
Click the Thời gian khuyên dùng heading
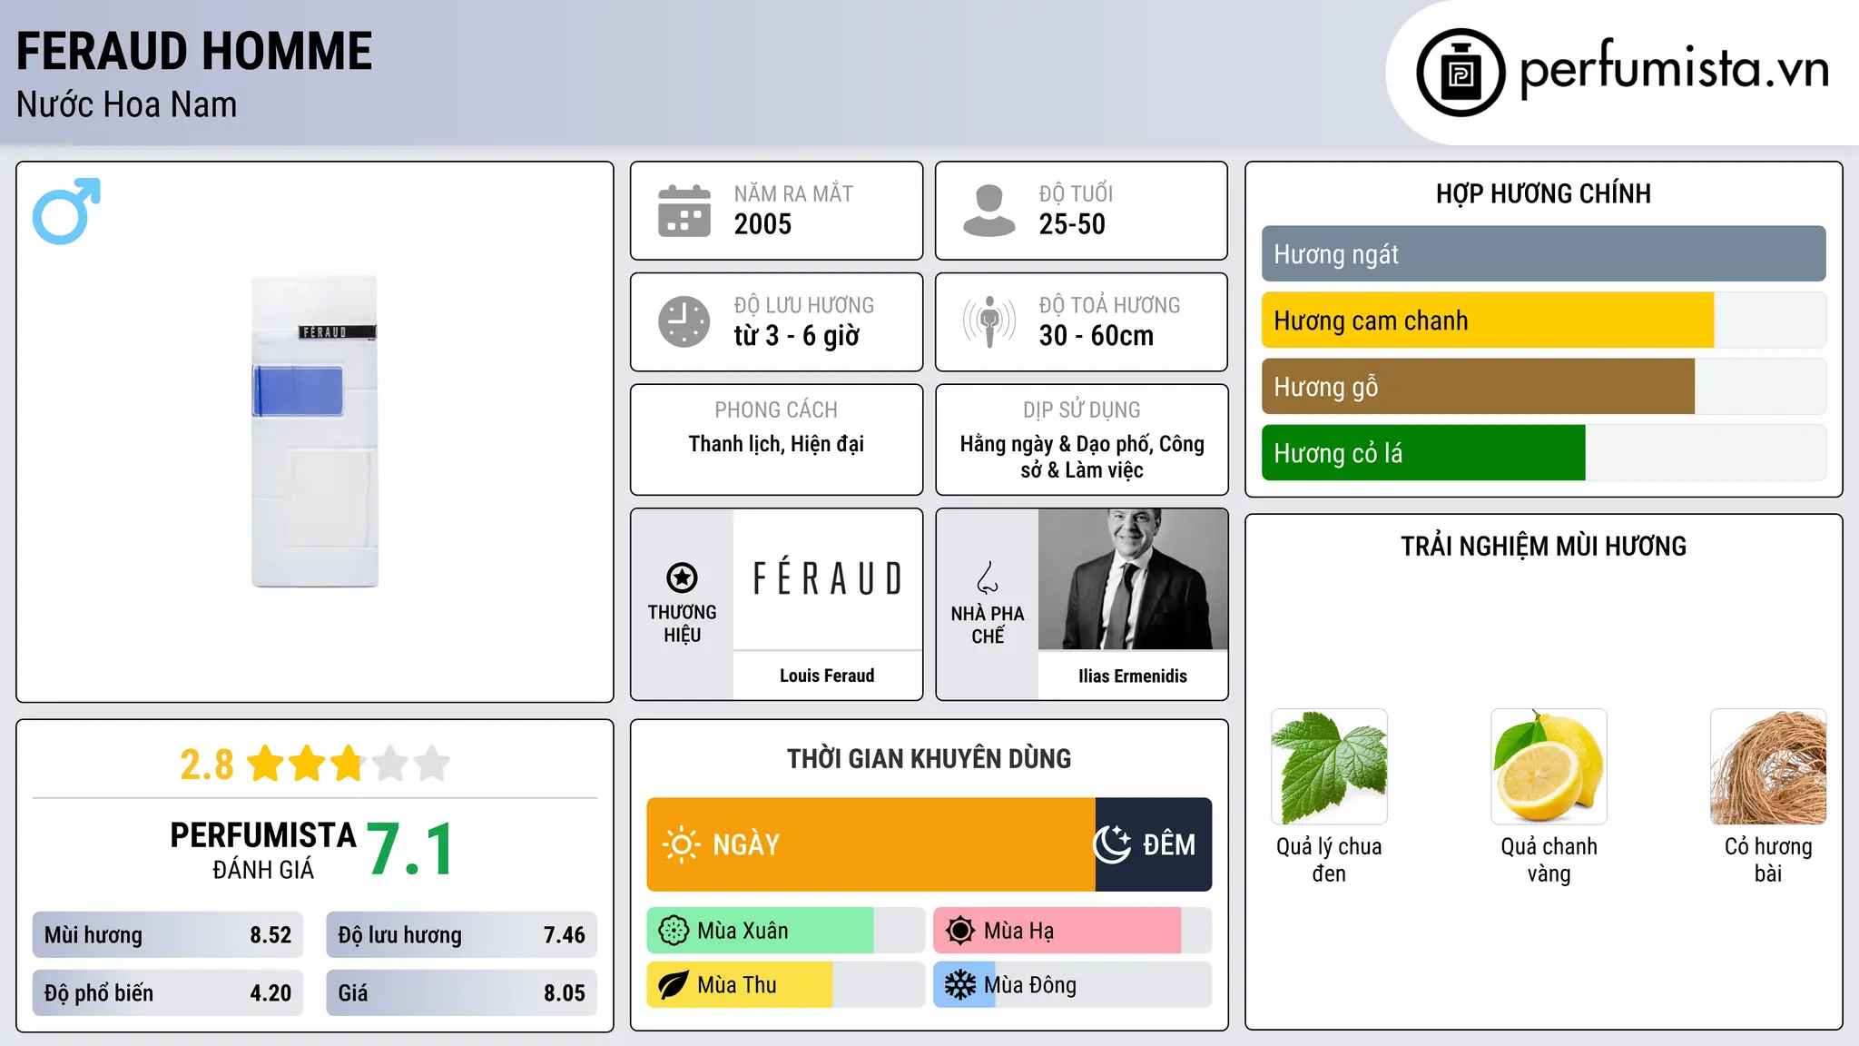[929, 758]
